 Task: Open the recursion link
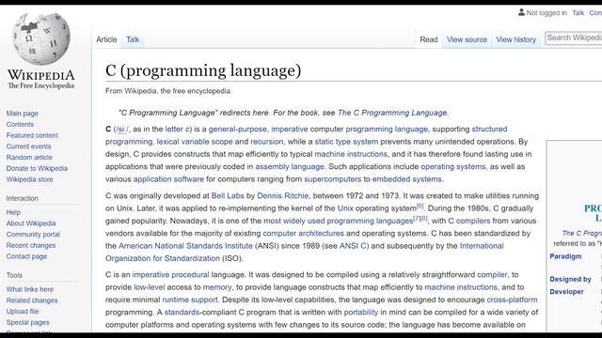(267, 142)
